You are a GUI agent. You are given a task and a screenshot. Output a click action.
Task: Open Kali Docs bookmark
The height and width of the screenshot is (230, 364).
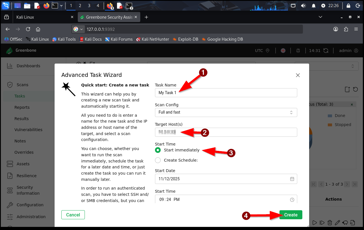tap(90, 39)
